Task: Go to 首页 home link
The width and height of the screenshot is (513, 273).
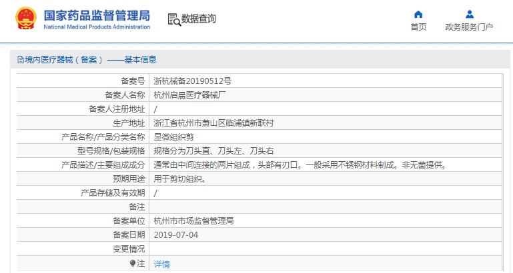Action: click(418, 27)
